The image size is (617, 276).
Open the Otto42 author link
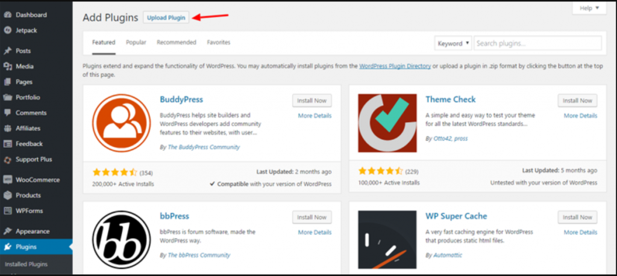pyautogui.click(x=442, y=138)
